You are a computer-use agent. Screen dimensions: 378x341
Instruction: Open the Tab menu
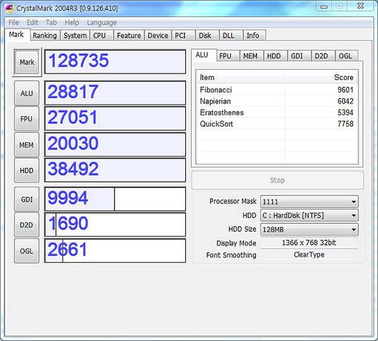(52, 23)
